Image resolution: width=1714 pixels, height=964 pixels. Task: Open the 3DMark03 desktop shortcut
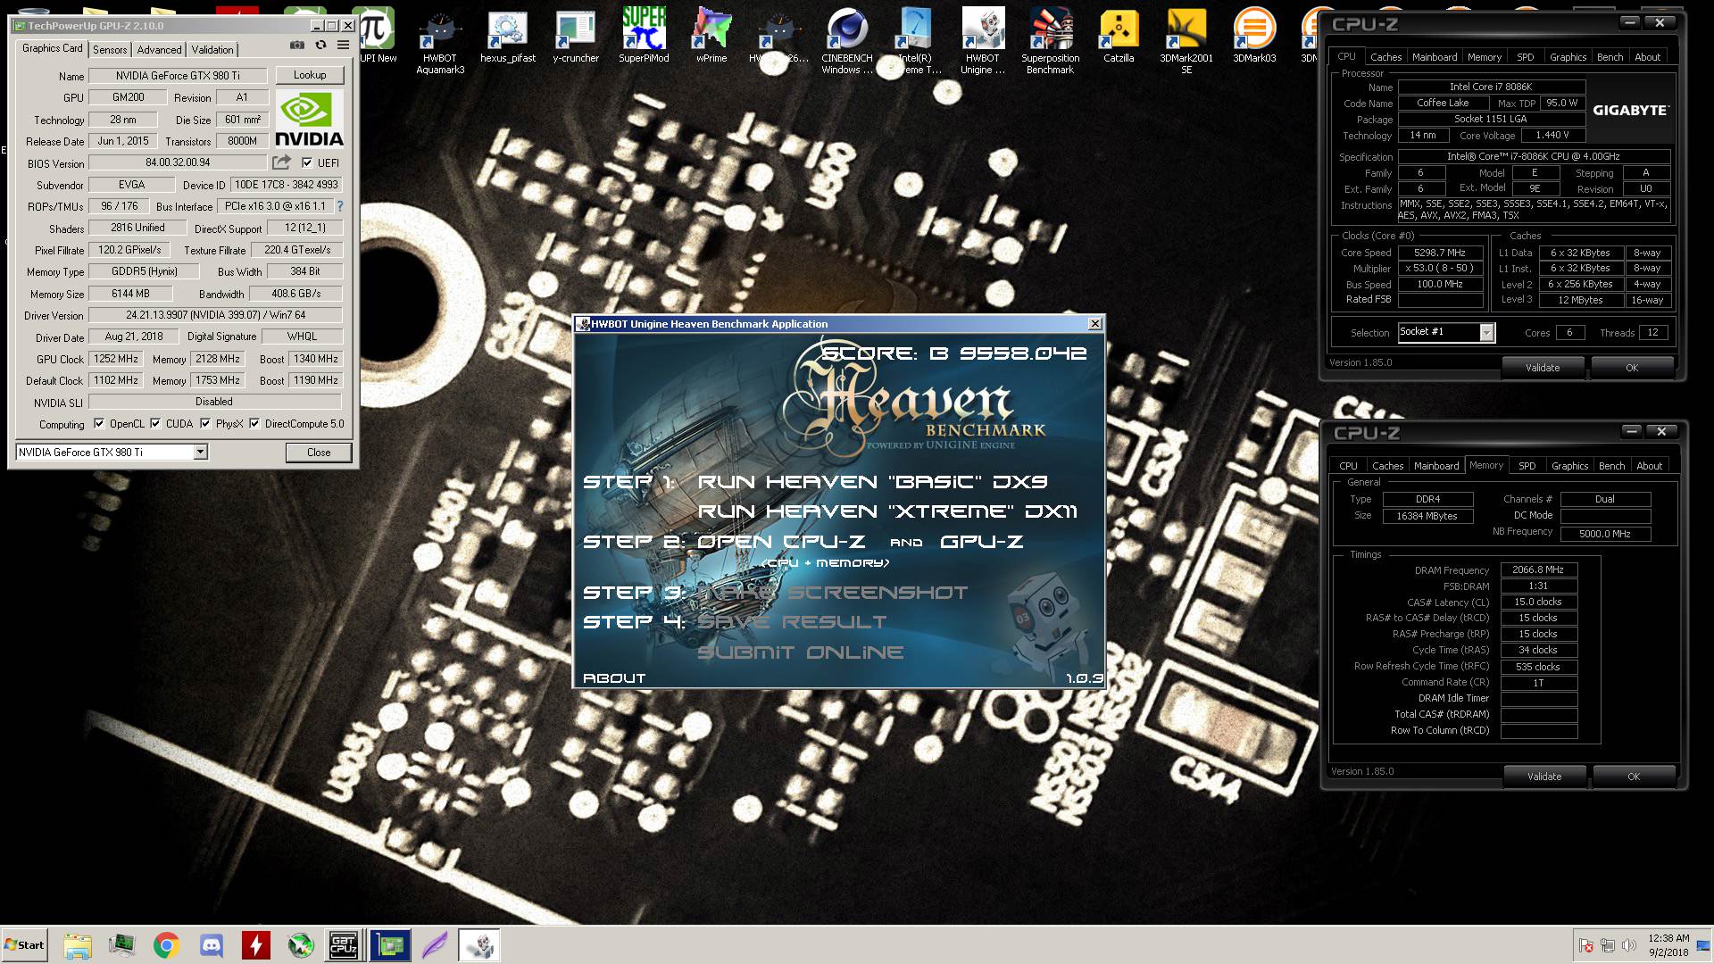tap(1254, 37)
